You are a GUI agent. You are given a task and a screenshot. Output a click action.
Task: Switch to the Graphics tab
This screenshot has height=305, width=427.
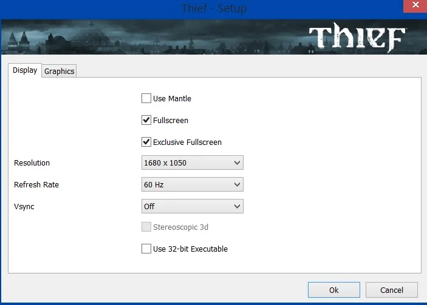click(x=59, y=71)
